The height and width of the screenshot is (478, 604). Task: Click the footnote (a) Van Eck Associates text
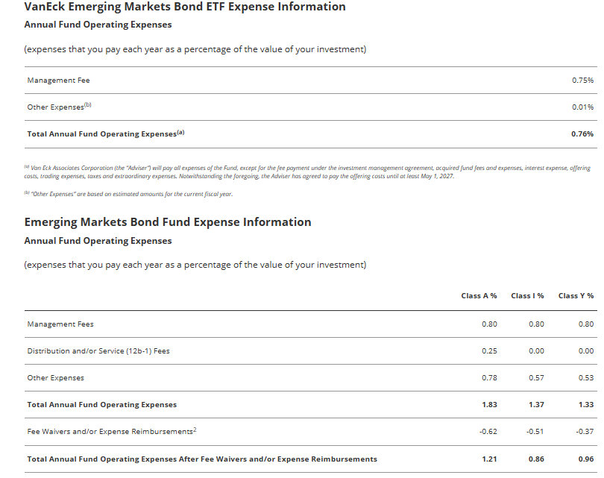click(x=307, y=172)
